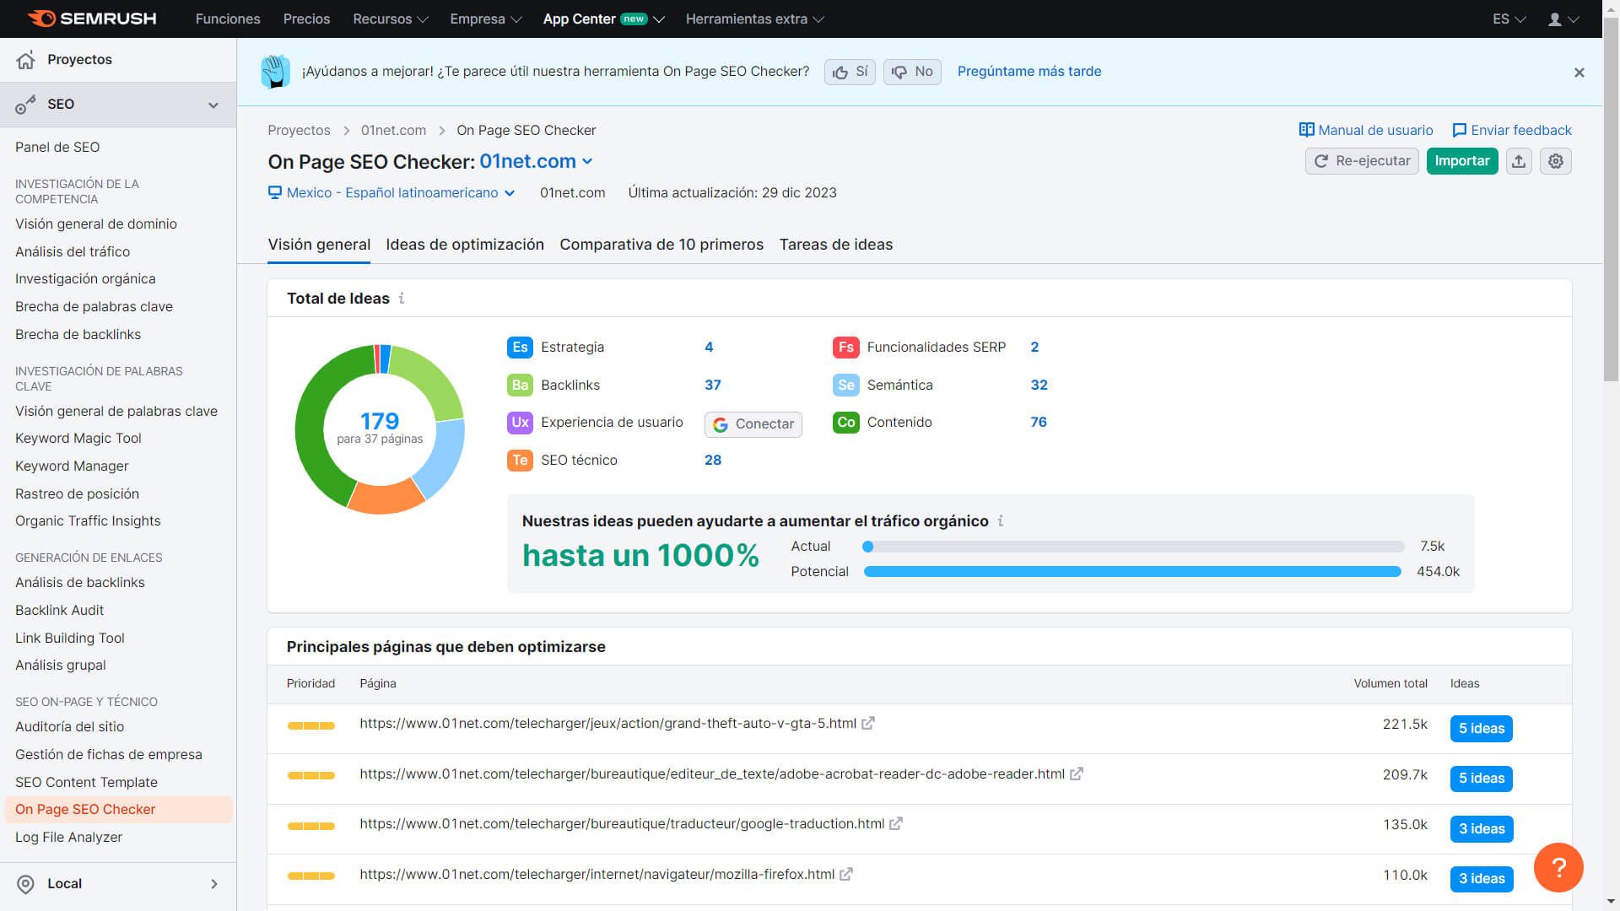This screenshot has width=1620, height=911.
Task: Click the Total de Ideas info icon
Action: point(402,299)
